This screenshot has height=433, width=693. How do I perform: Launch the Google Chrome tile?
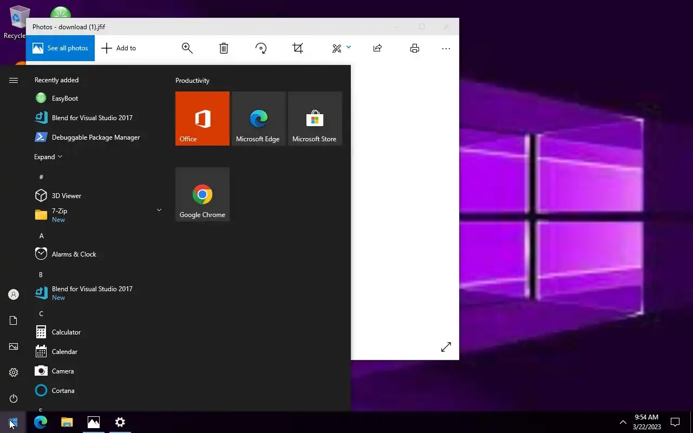[x=202, y=194]
